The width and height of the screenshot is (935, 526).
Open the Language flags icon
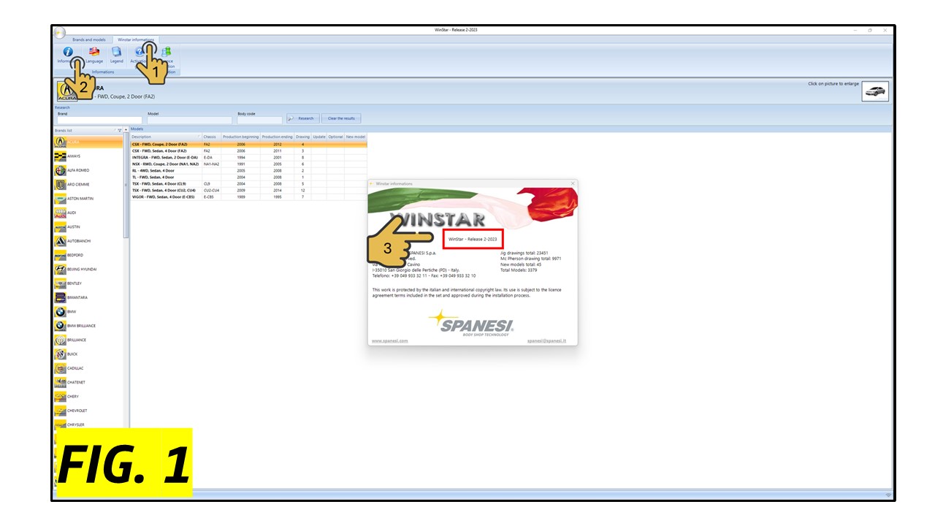point(94,52)
